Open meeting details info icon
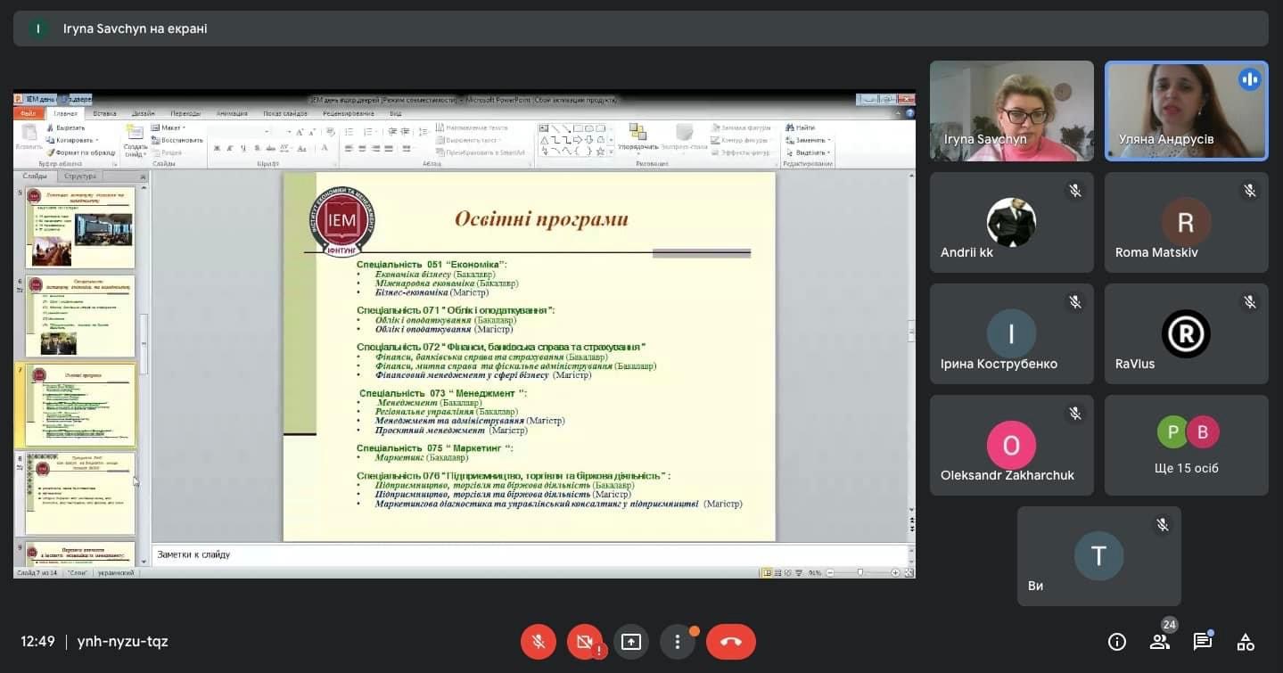Screen dimensions: 1283x673 (1116, 642)
